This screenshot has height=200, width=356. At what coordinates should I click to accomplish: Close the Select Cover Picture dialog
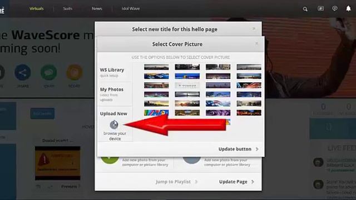pyautogui.click(x=256, y=43)
